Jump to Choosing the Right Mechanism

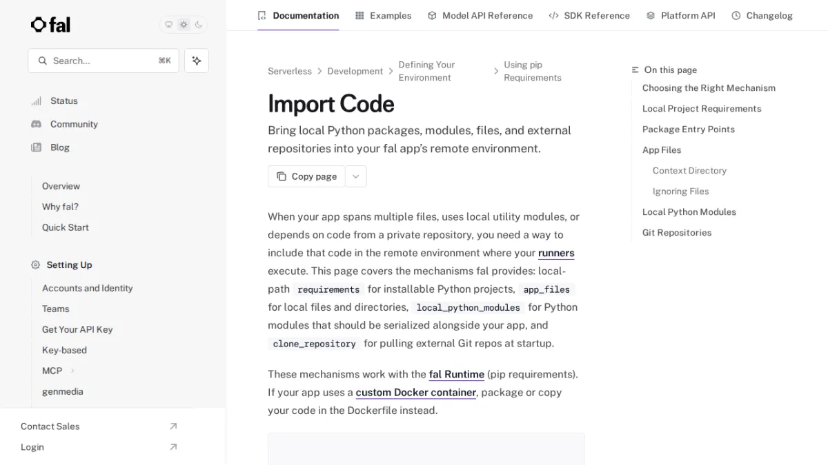709,88
